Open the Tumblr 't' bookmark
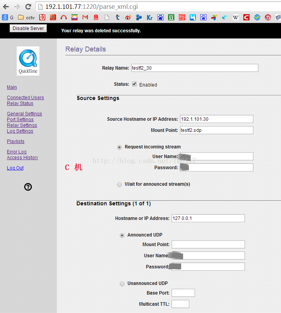 117,18
